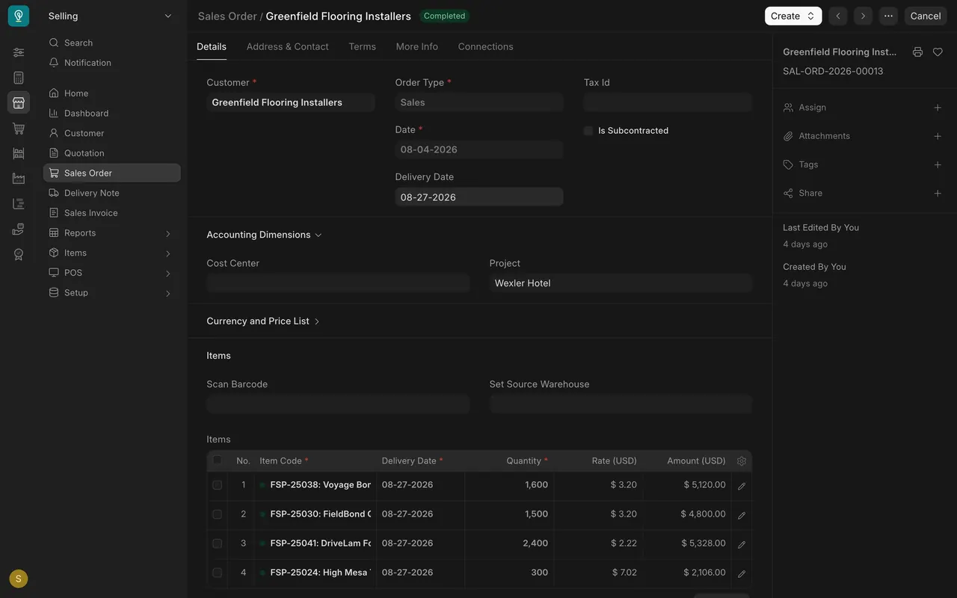This screenshot has height=598, width=957.
Task: Collapse the Accounting Dimensions section
Action: click(264, 235)
